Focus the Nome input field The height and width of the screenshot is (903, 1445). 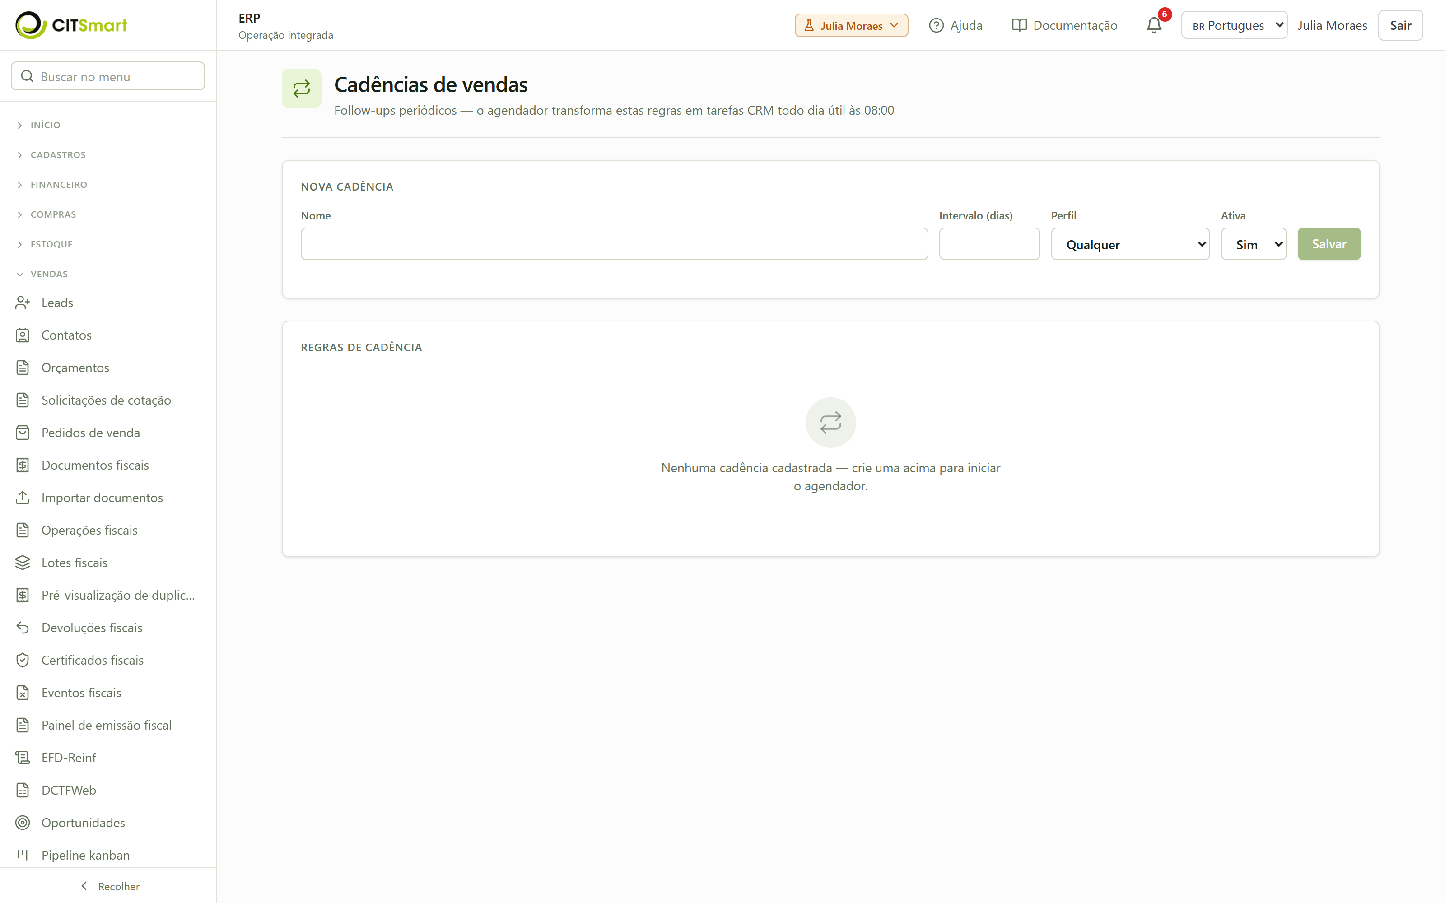pos(614,244)
